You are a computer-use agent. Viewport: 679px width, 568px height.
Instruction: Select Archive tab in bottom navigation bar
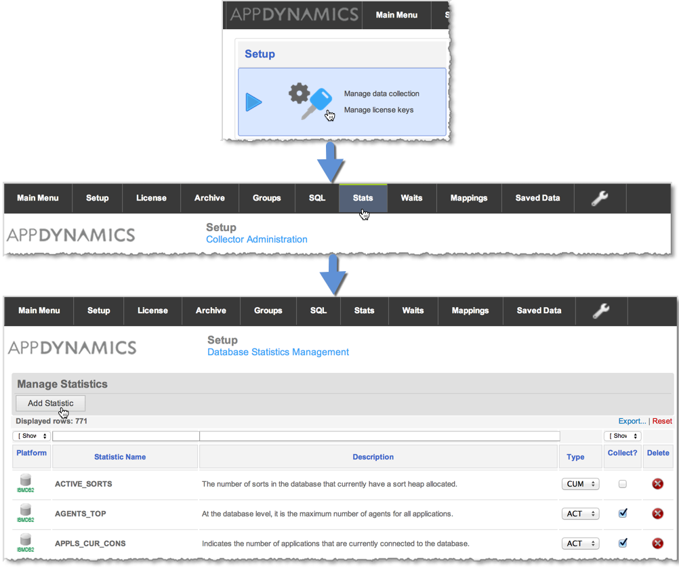(211, 310)
